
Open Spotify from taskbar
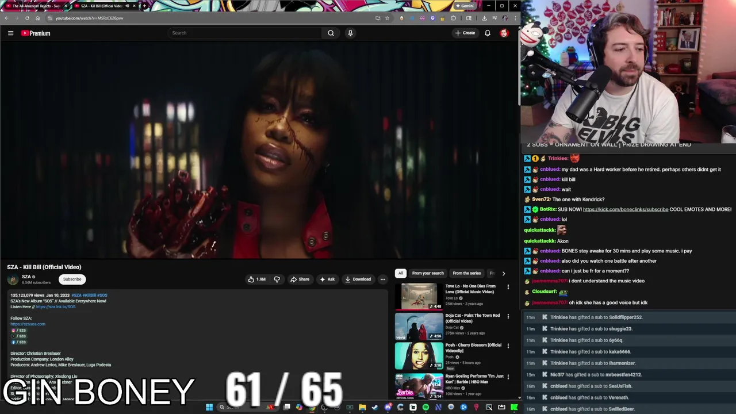coord(425,407)
